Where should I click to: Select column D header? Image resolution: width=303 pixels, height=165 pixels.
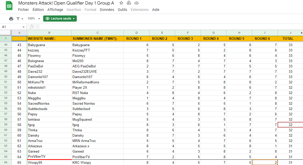click(137, 33)
